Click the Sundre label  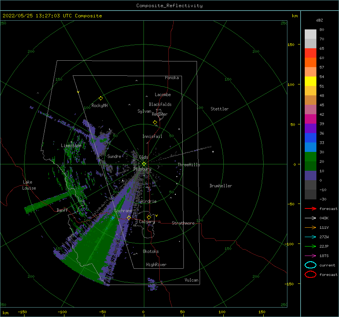pos(114,156)
